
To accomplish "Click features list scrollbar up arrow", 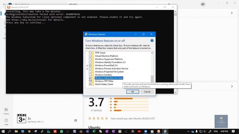I will (152, 53).
